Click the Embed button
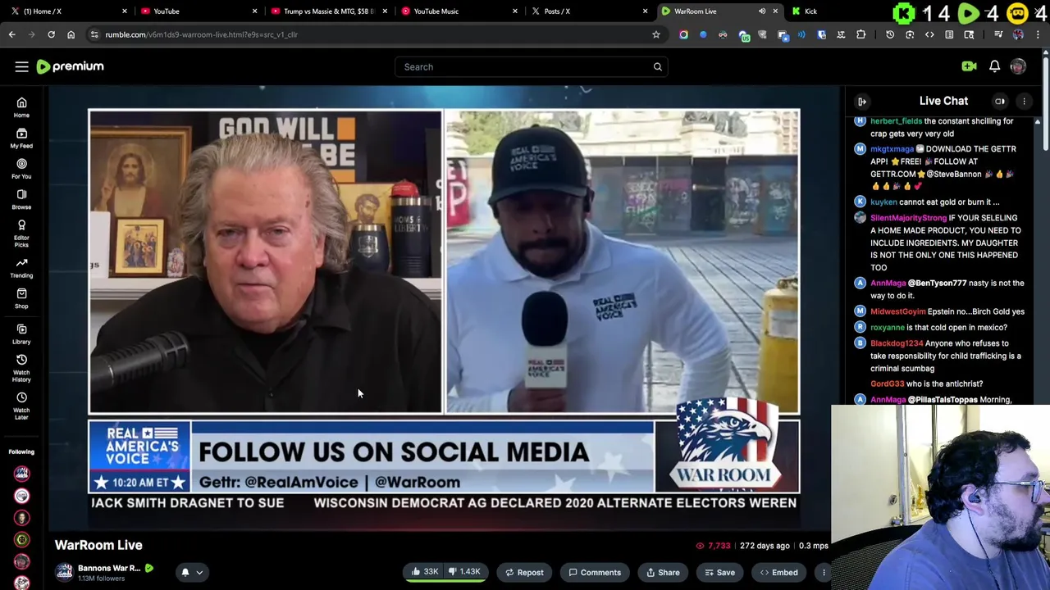 [x=778, y=572]
